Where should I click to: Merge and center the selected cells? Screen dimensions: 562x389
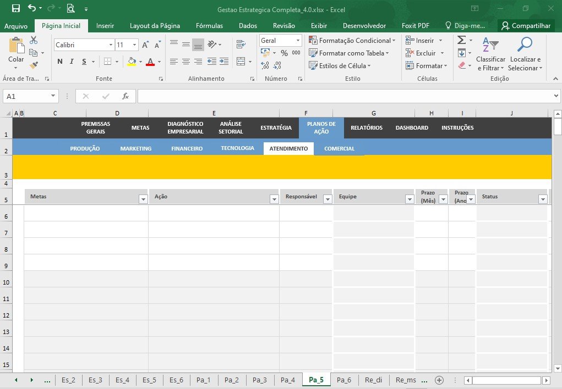click(241, 62)
